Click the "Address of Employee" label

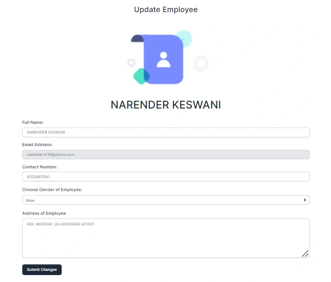pyautogui.click(x=44, y=213)
